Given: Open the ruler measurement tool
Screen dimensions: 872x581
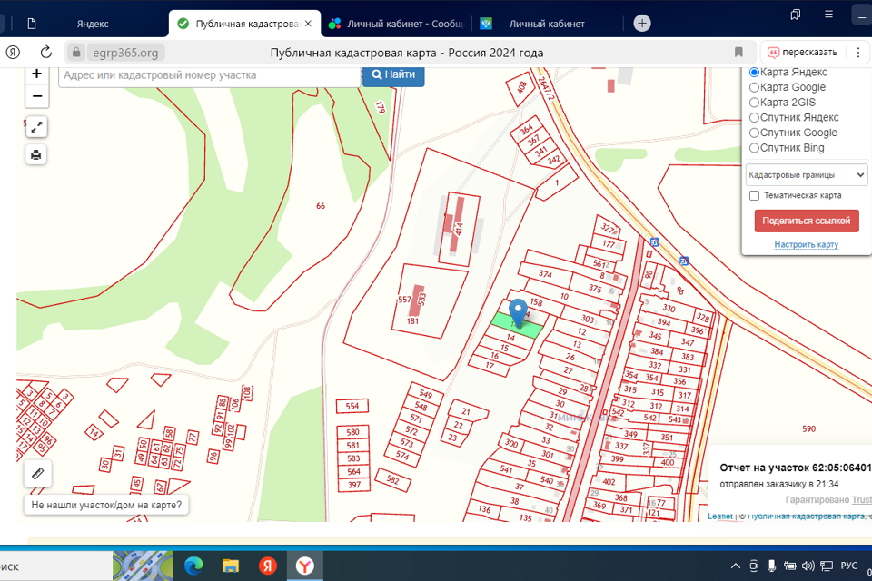Looking at the screenshot, I should click(37, 473).
